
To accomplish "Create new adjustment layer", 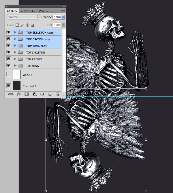I will 35,94.
